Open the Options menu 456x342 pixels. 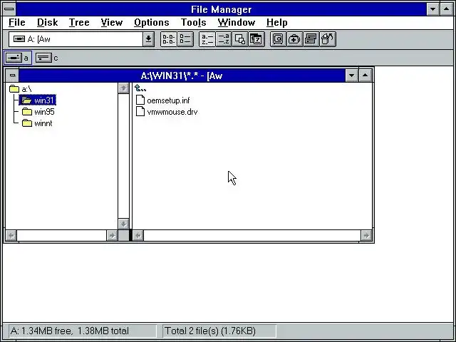pos(152,22)
